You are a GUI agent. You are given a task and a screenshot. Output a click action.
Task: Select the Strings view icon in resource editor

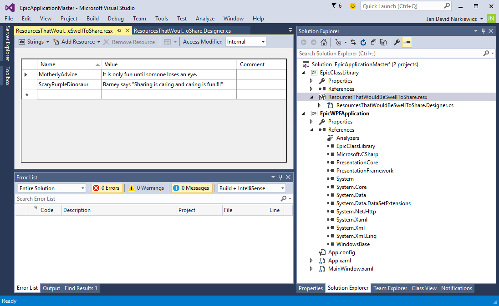[x=21, y=42]
